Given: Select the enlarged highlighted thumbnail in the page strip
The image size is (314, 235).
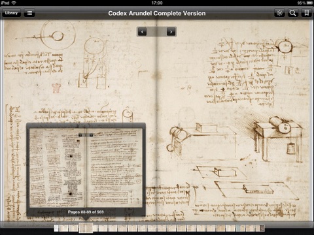Looking at the screenshot, I should tap(86, 228).
